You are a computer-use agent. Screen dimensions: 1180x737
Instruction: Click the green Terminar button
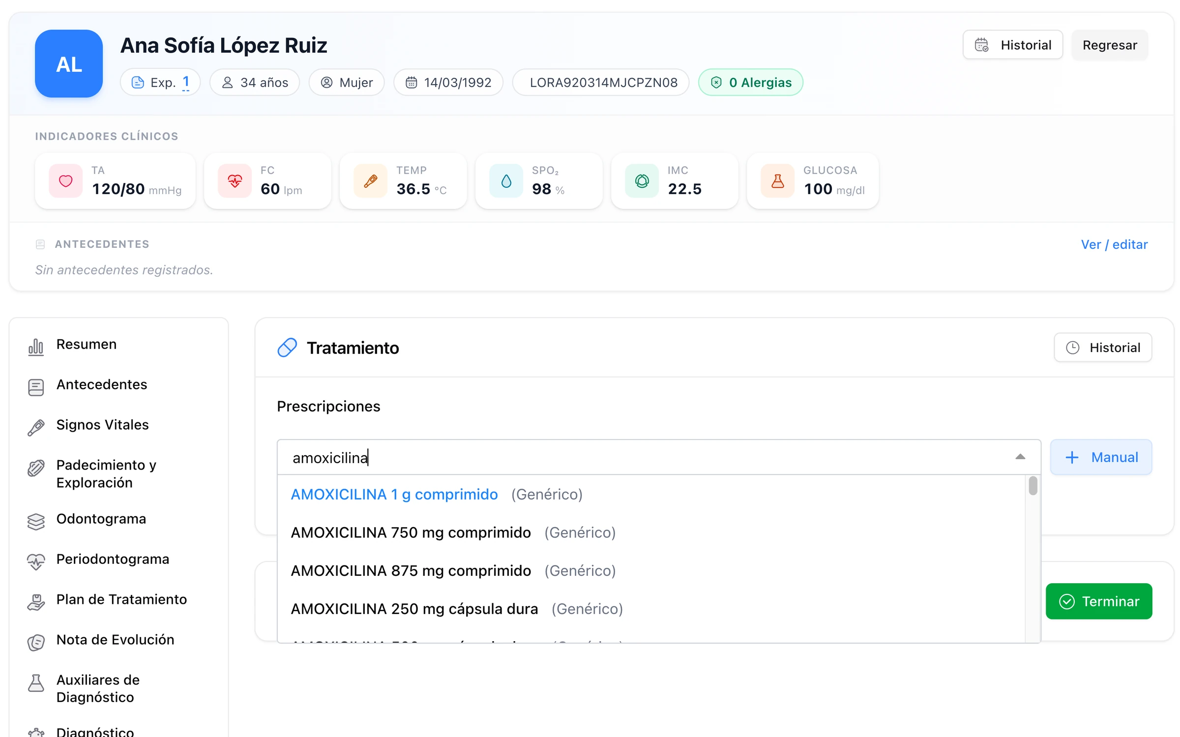coord(1098,601)
